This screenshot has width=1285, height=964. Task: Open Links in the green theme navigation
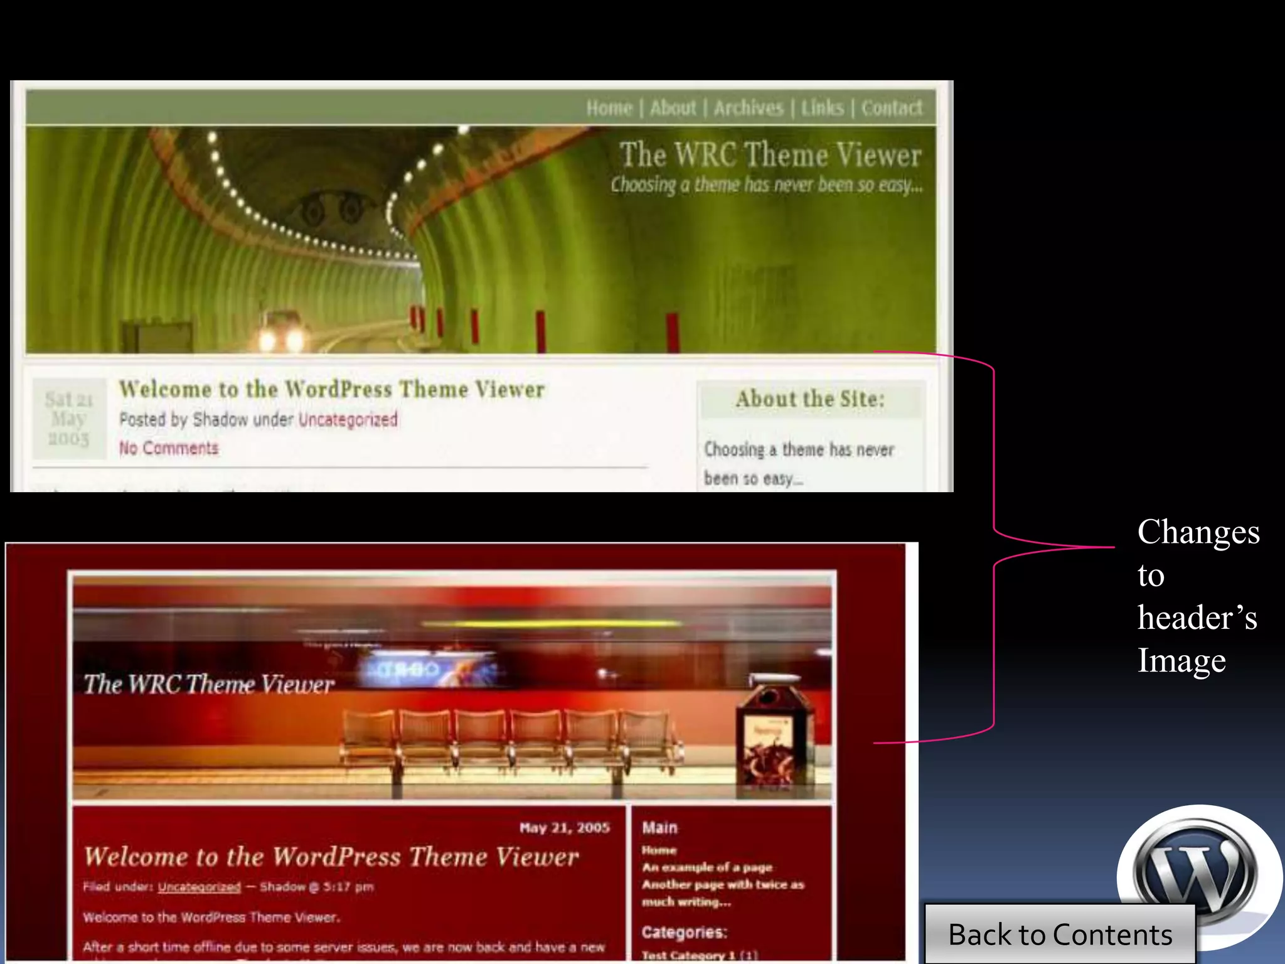point(822,108)
